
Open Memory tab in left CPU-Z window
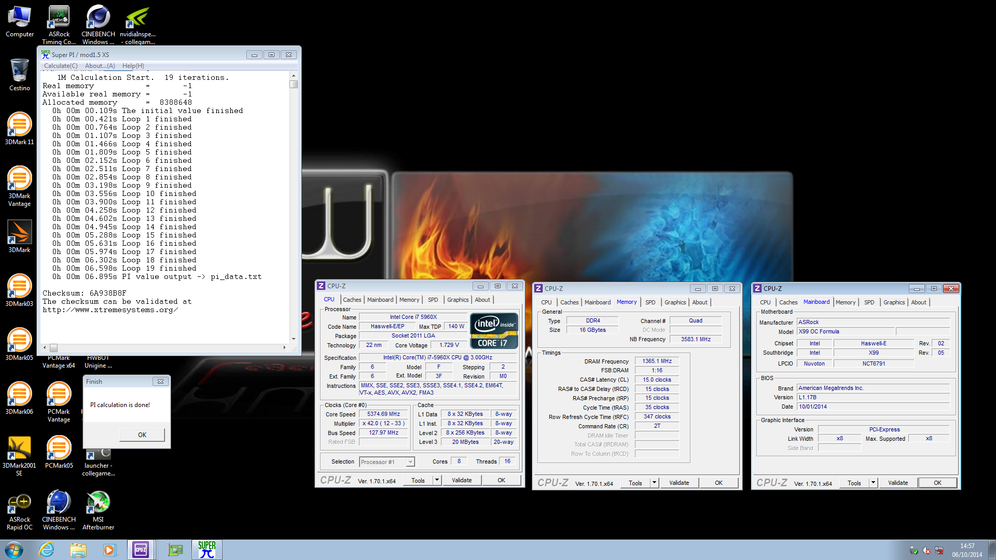409,300
